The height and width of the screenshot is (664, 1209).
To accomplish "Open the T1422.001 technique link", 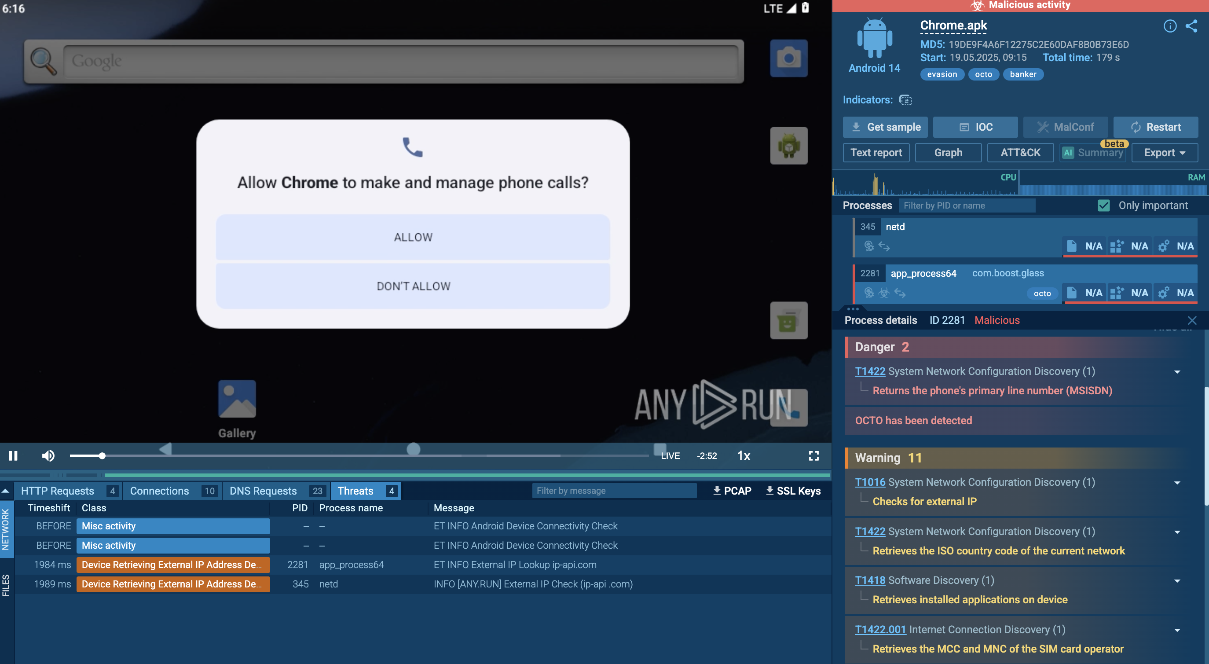I will pos(880,630).
